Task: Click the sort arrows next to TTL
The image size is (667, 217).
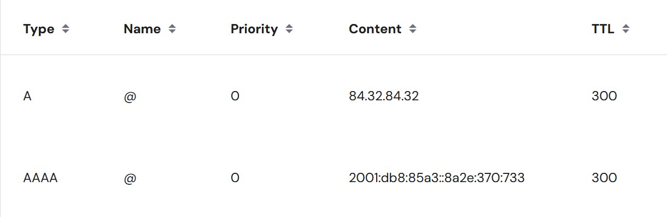Action: click(x=625, y=29)
